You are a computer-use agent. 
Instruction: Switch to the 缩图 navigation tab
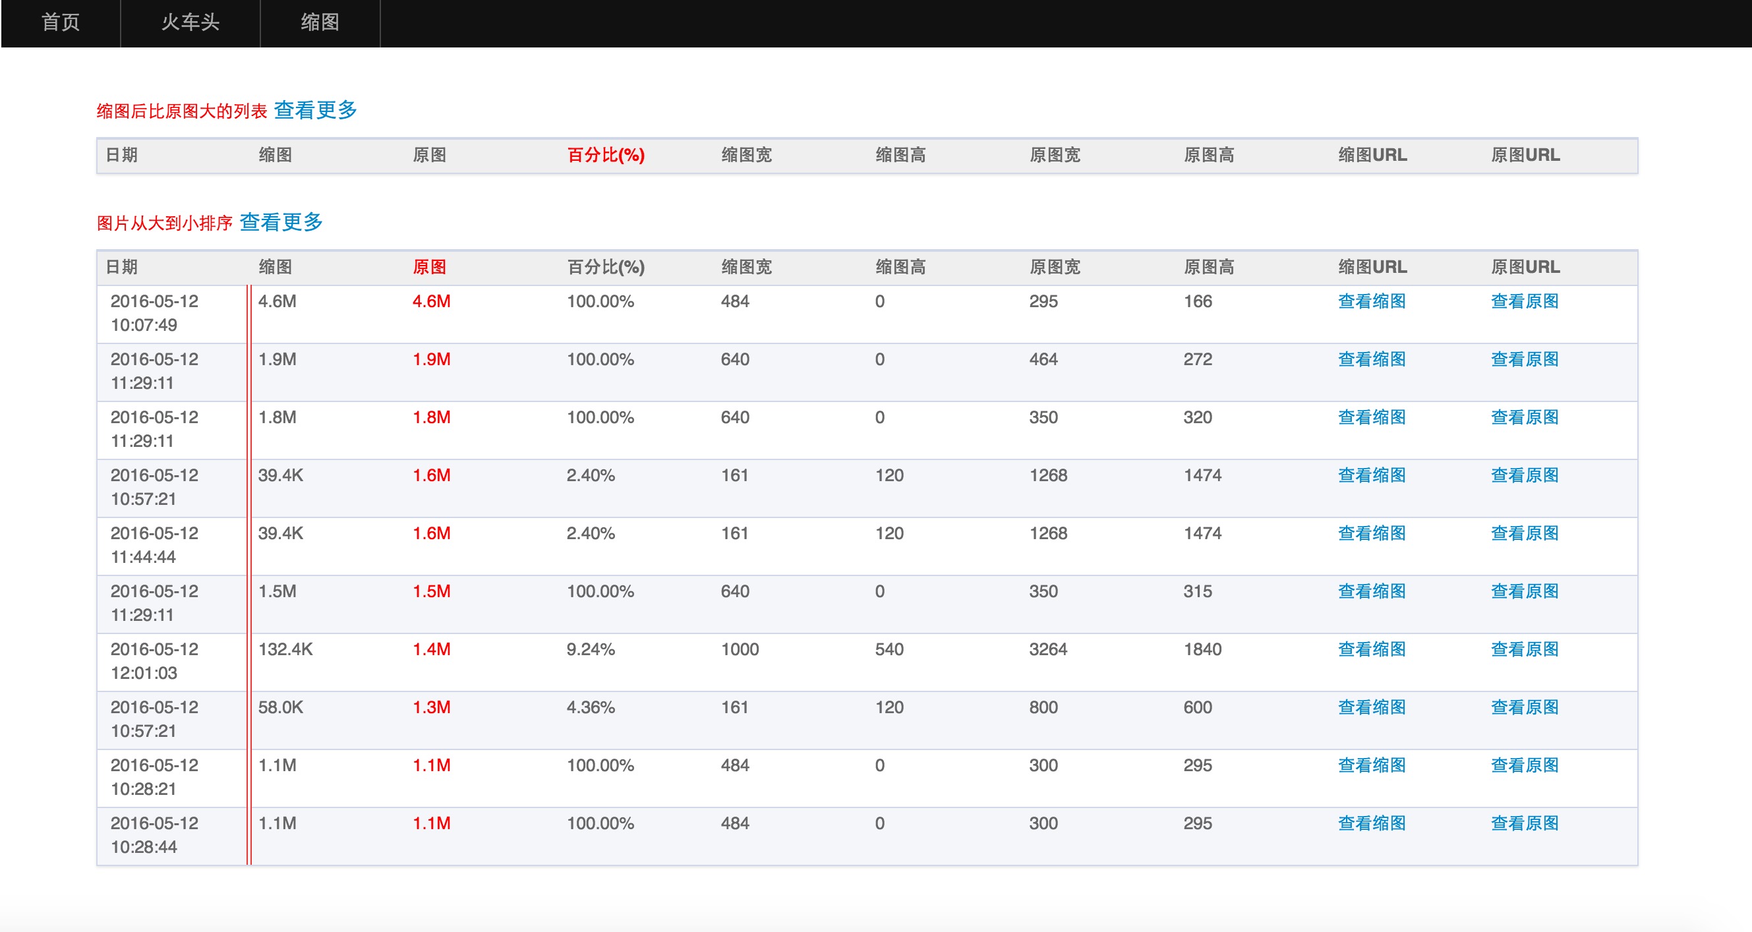pyautogui.click(x=320, y=22)
